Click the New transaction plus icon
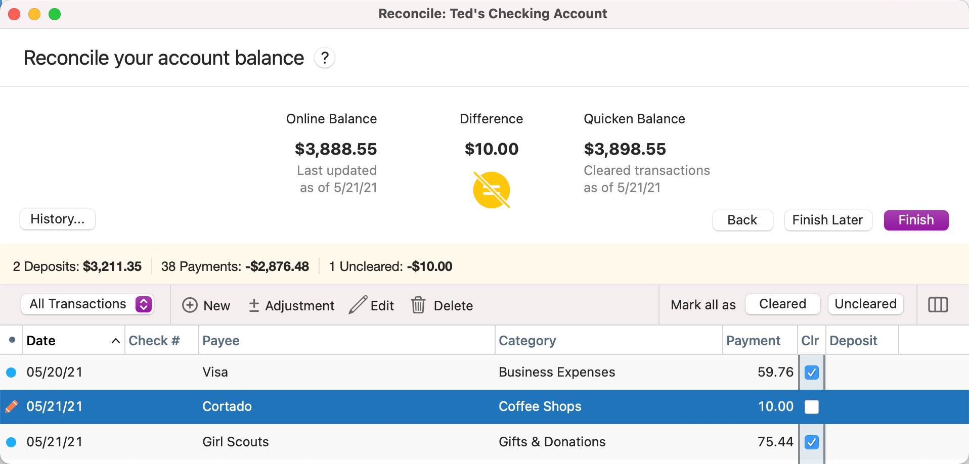The width and height of the screenshot is (969, 464). [x=190, y=305]
